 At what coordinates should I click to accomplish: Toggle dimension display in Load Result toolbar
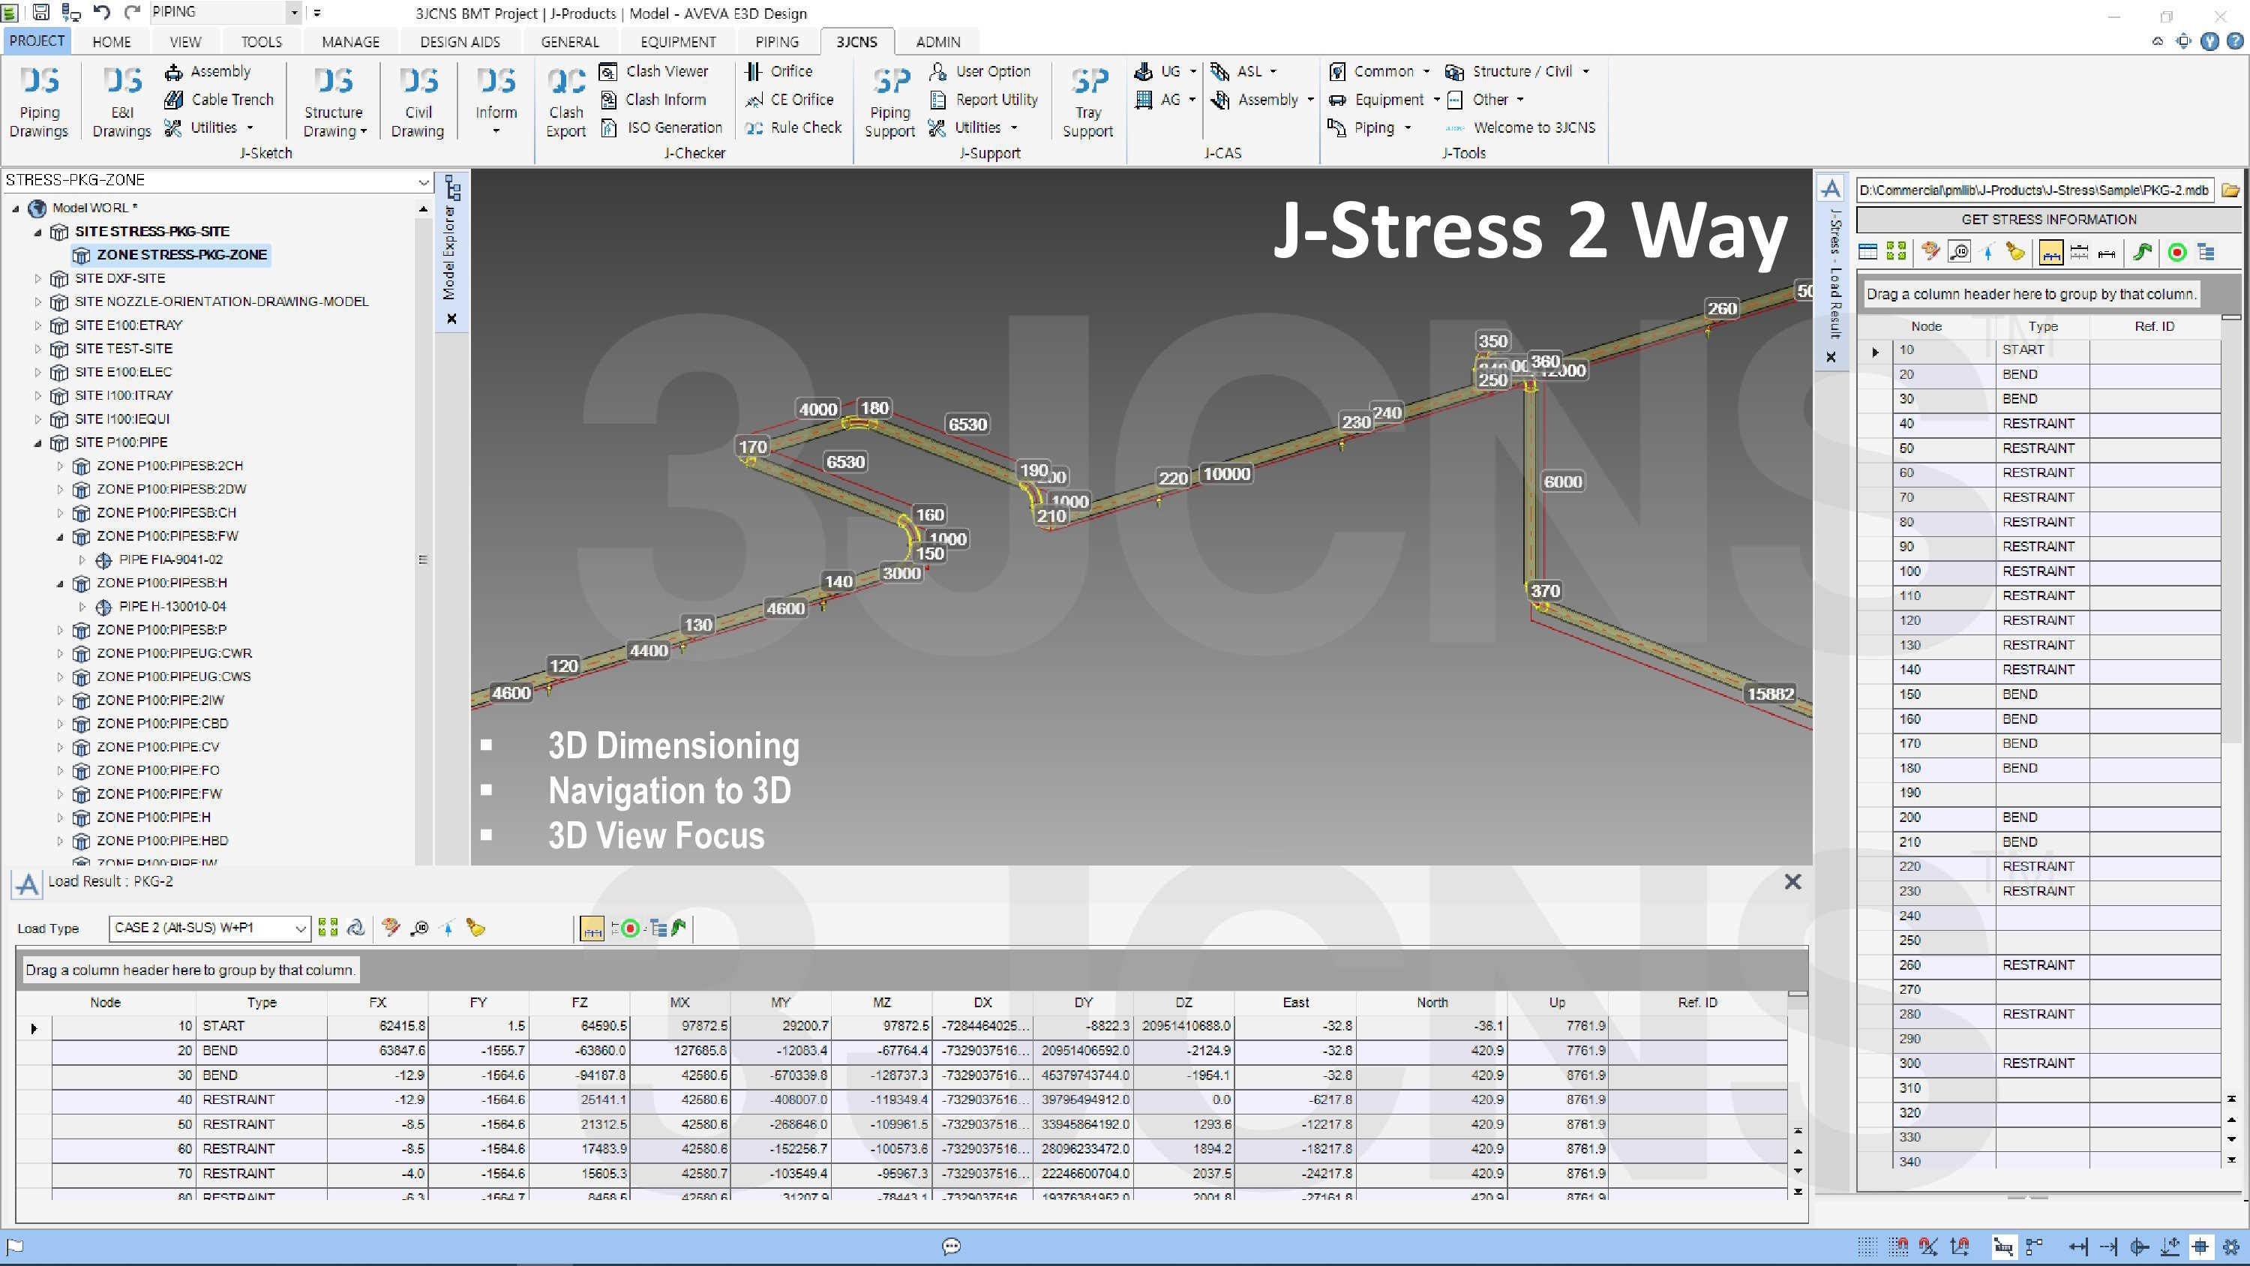tap(591, 928)
